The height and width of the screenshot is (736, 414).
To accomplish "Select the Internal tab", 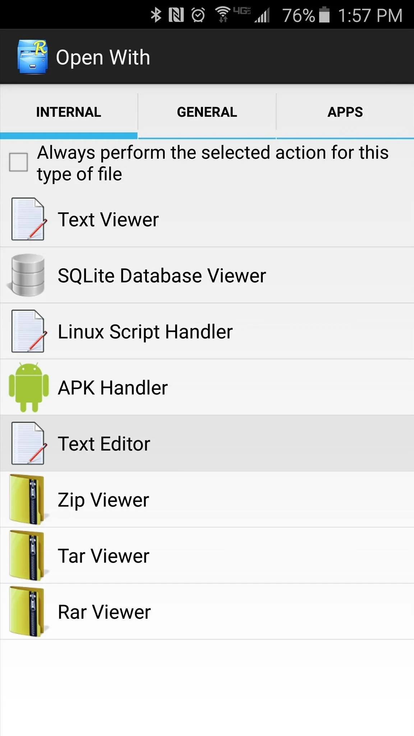I will coord(69,112).
